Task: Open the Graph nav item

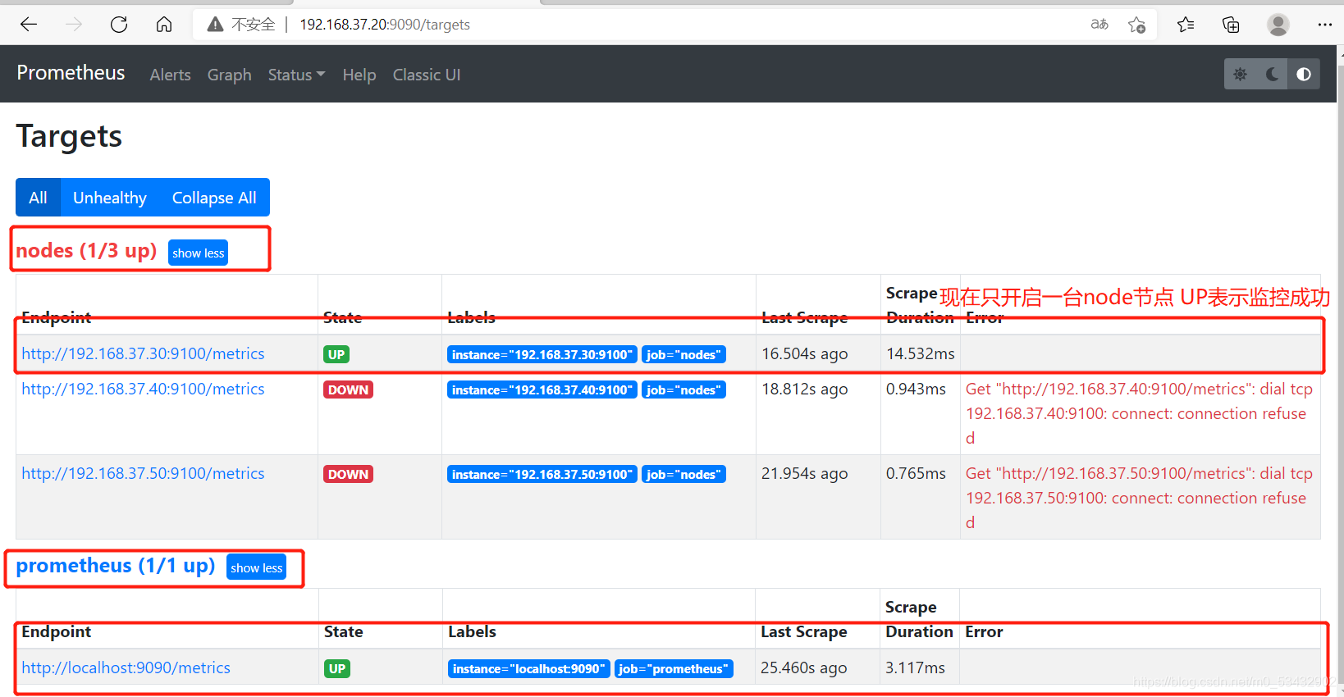Action: click(230, 75)
